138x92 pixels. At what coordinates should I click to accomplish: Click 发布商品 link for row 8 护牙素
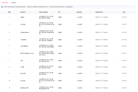pyautogui.click(x=124, y=67)
